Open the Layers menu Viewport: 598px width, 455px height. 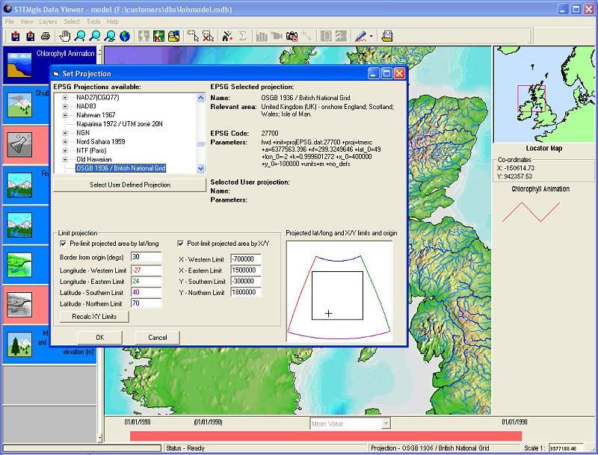48,22
